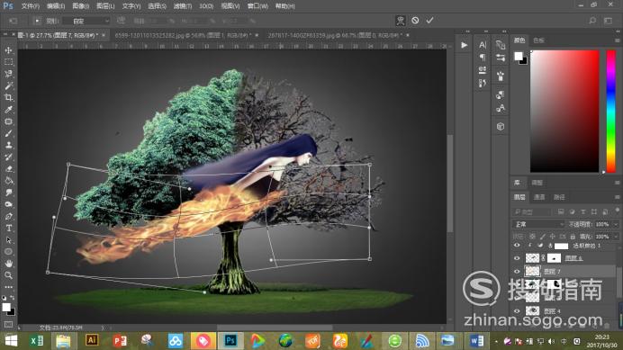The width and height of the screenshot is (623, 350).
Task: Hide the 图层 6 layer
Action: pos(517,258)
